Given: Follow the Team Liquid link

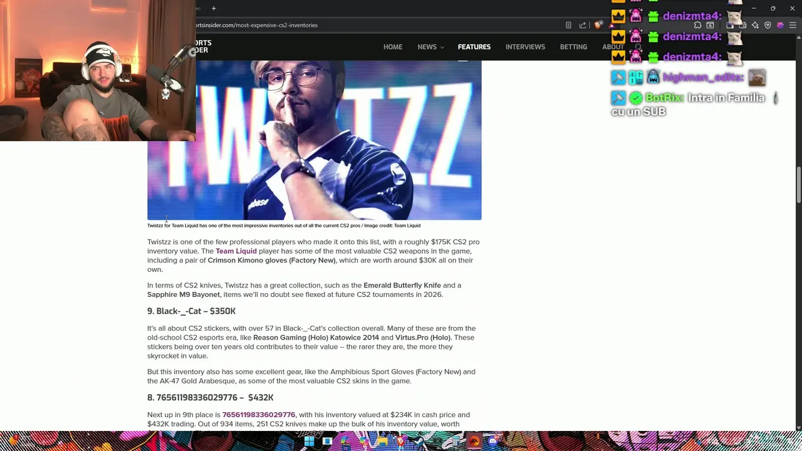Looking at the screenshot, I should click(x=236, y=251).
